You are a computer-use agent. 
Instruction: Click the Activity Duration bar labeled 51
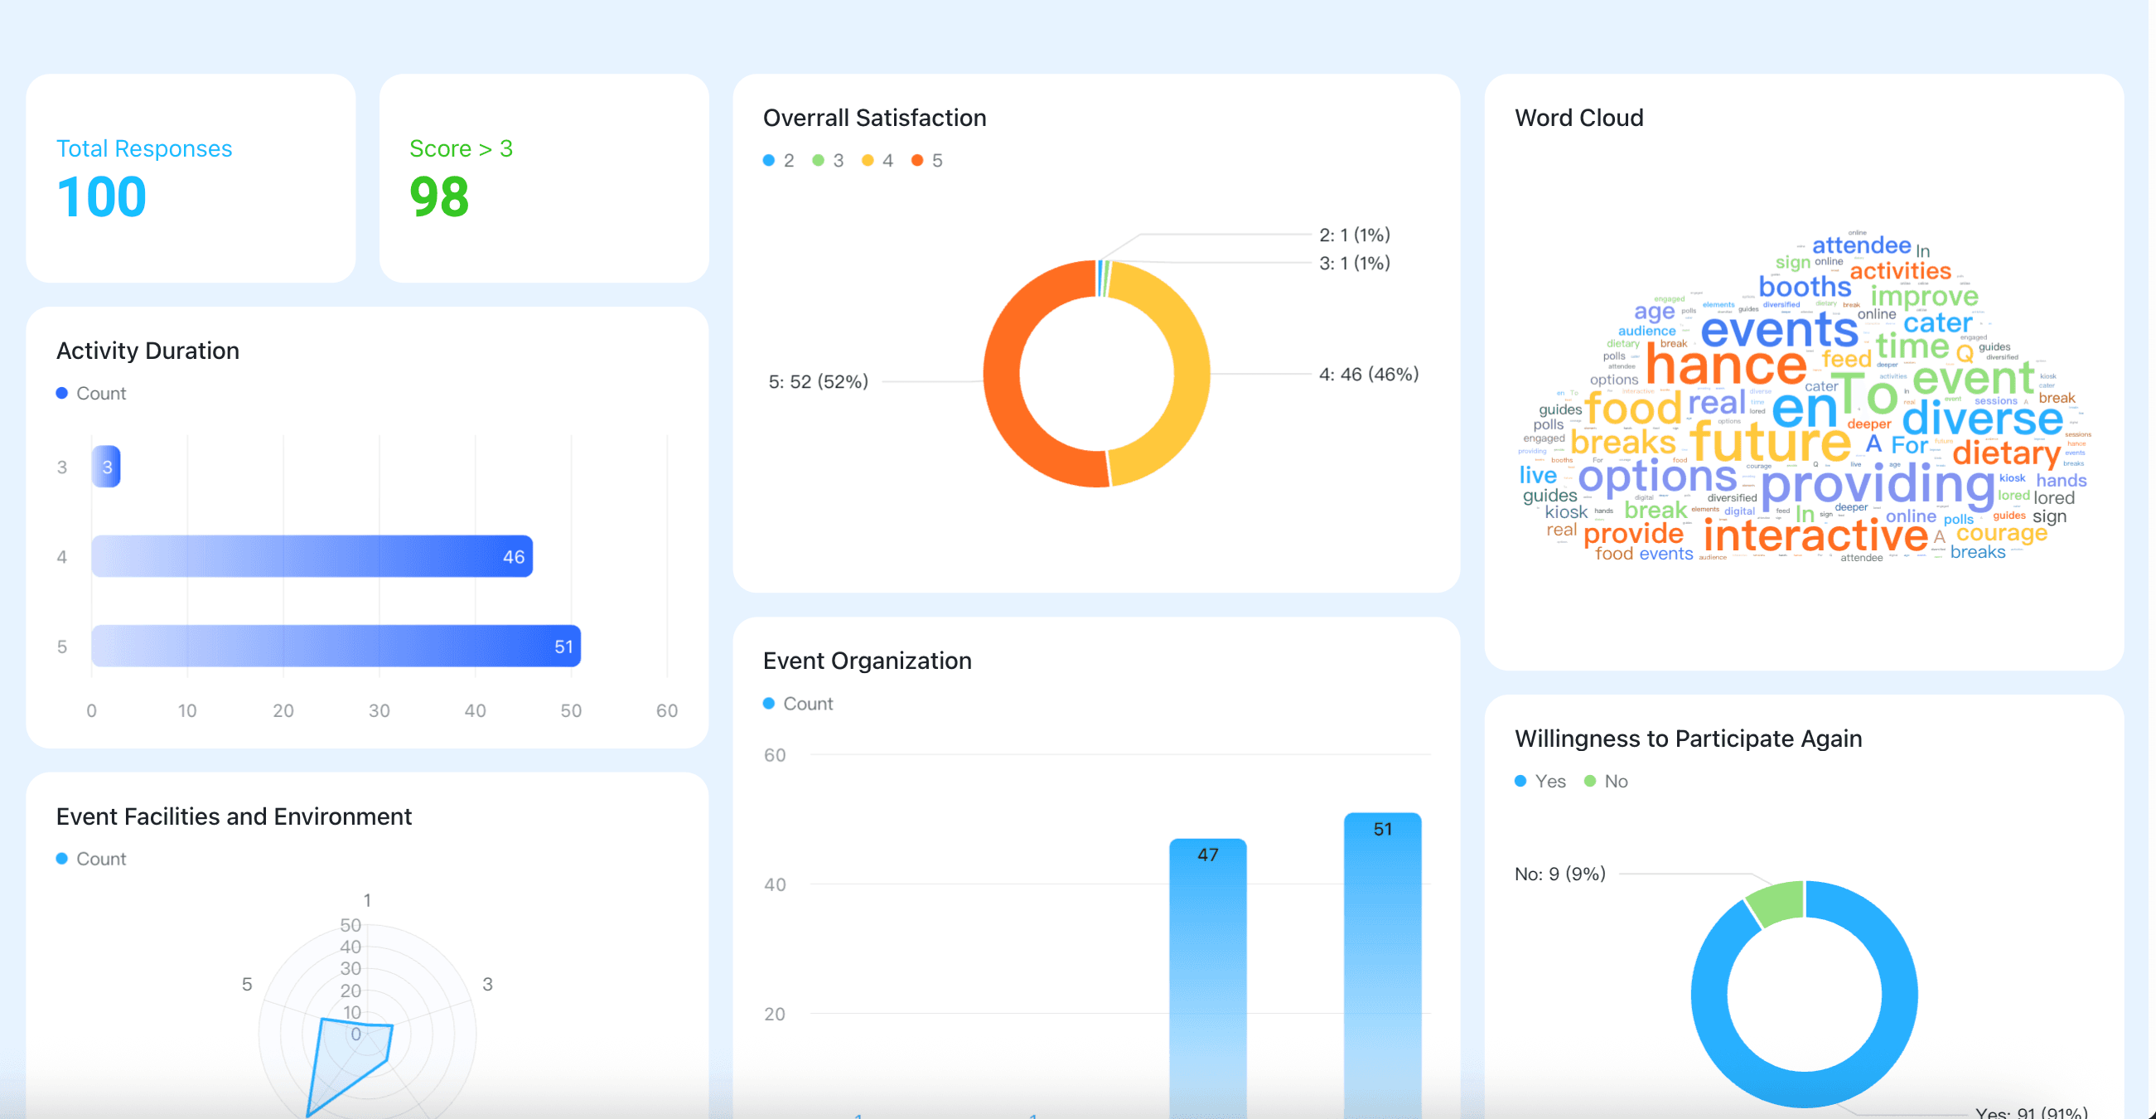335,647
